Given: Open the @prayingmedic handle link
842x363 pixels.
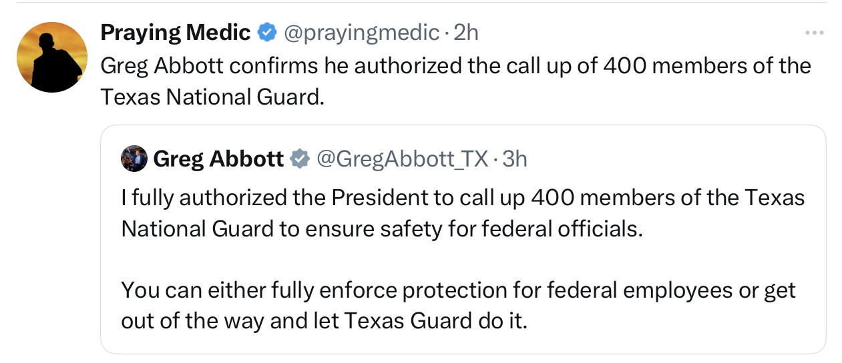Looking at the screenshot, I should coord(361,32).
